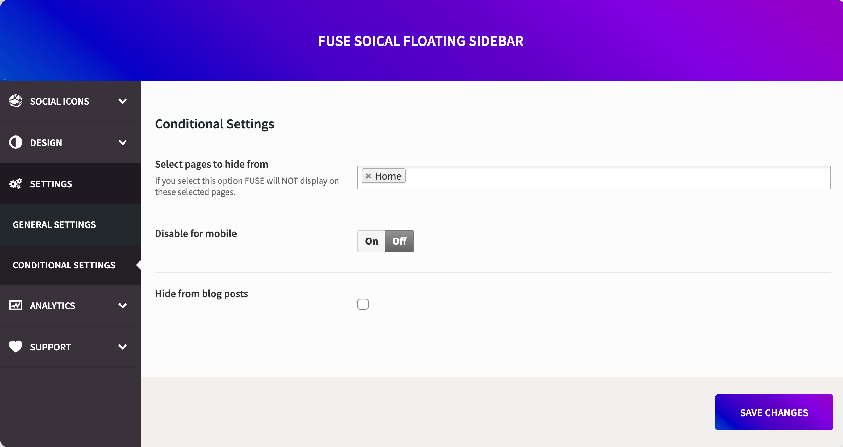Click the Hide from blog posts label
The width and height of the screenshot is (843, 447).
pos(201,294)
